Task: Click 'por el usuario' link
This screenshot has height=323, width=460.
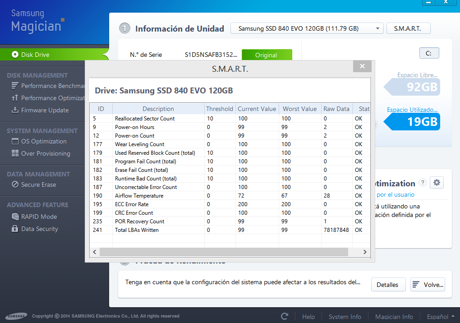Action: point(395,194)
